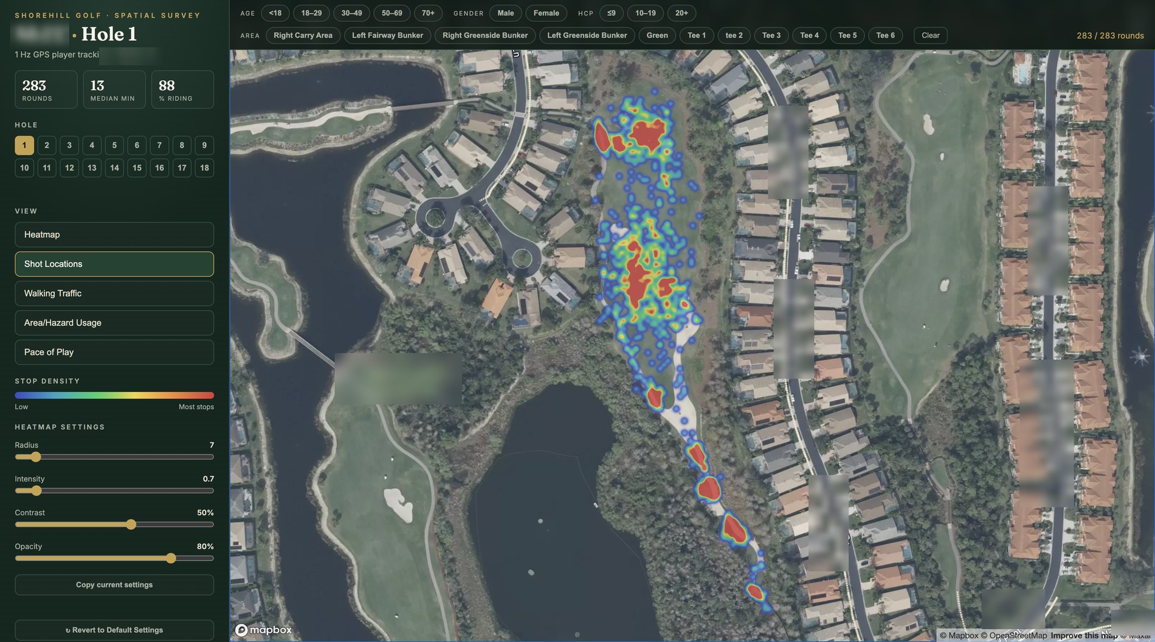Switch to Heatmap view

(114, 235)
